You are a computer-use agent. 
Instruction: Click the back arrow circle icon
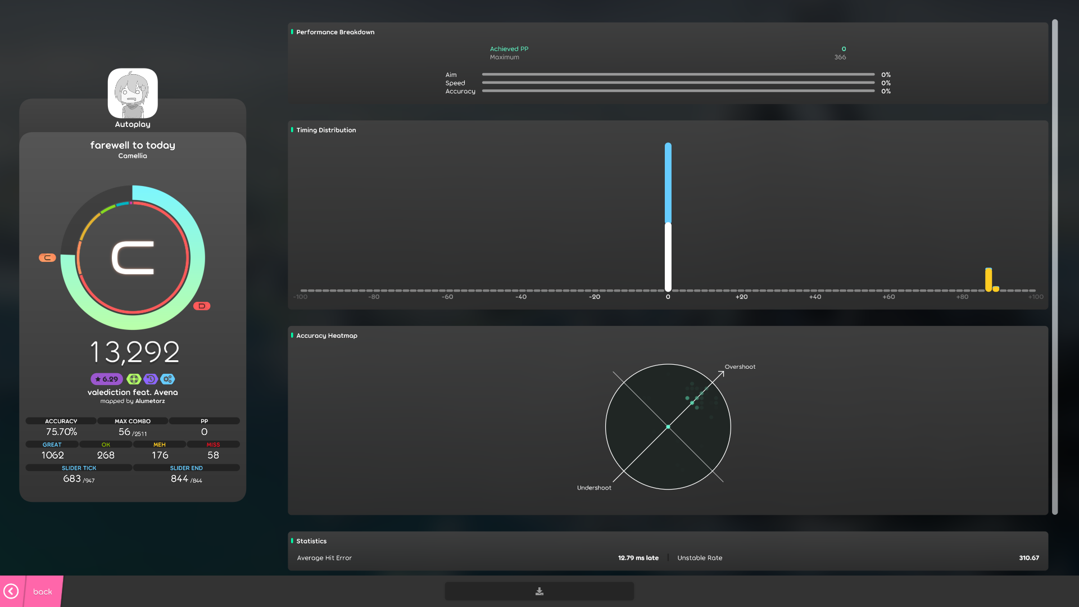click(x=11, y=591)
